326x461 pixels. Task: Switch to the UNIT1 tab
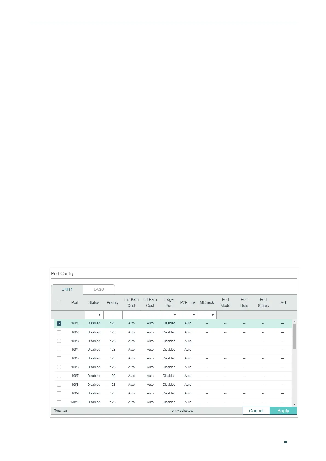coord(67,289)
